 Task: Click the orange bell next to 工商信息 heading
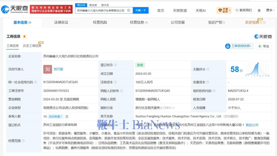click(24, 37)
